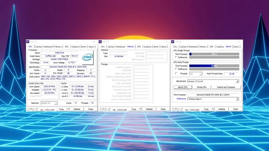Go to Bench tab in the CPU-tab window
The image size is (269, 151).
84,47
